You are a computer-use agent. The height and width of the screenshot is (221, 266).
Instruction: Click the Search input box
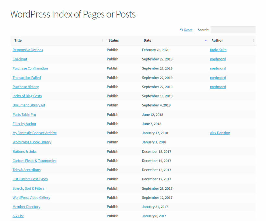point(233,30)
